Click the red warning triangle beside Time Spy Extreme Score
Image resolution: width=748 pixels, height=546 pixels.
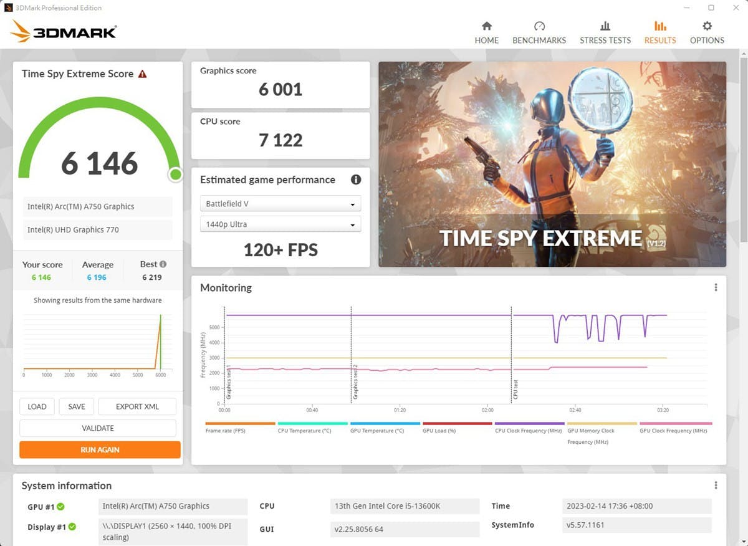pyautogui.click(x=143, y=74)
